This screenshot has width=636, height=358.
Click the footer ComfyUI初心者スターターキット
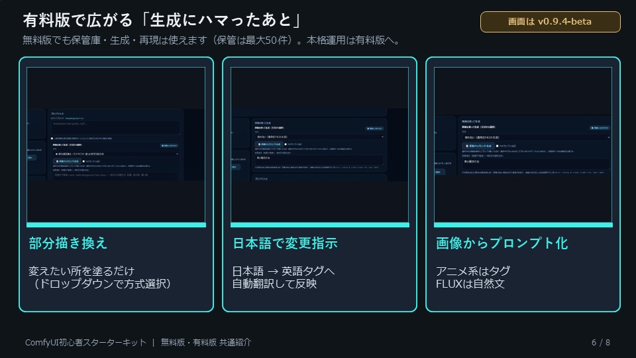pos(85,343)
